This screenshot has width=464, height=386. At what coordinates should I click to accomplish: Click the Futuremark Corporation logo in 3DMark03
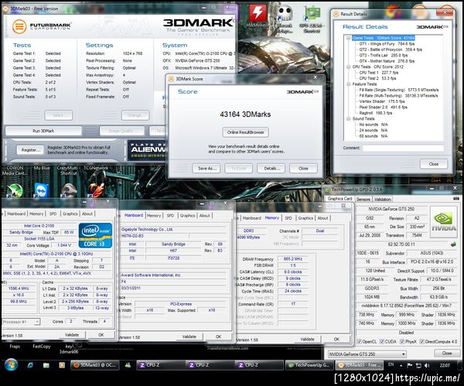(42, 26)
